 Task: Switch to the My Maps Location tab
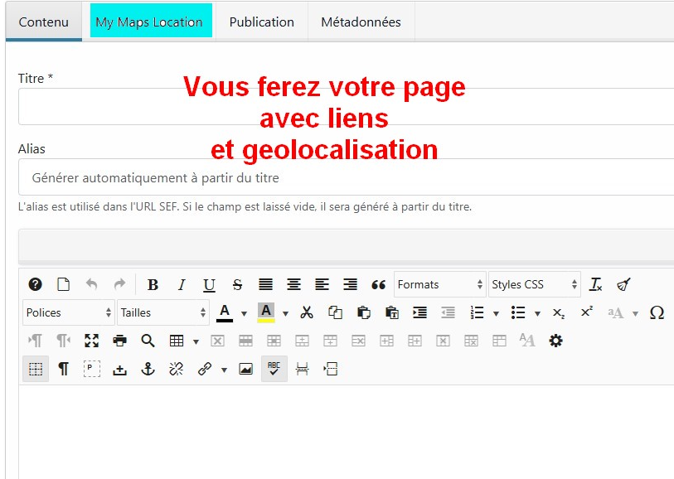[150, 22]
